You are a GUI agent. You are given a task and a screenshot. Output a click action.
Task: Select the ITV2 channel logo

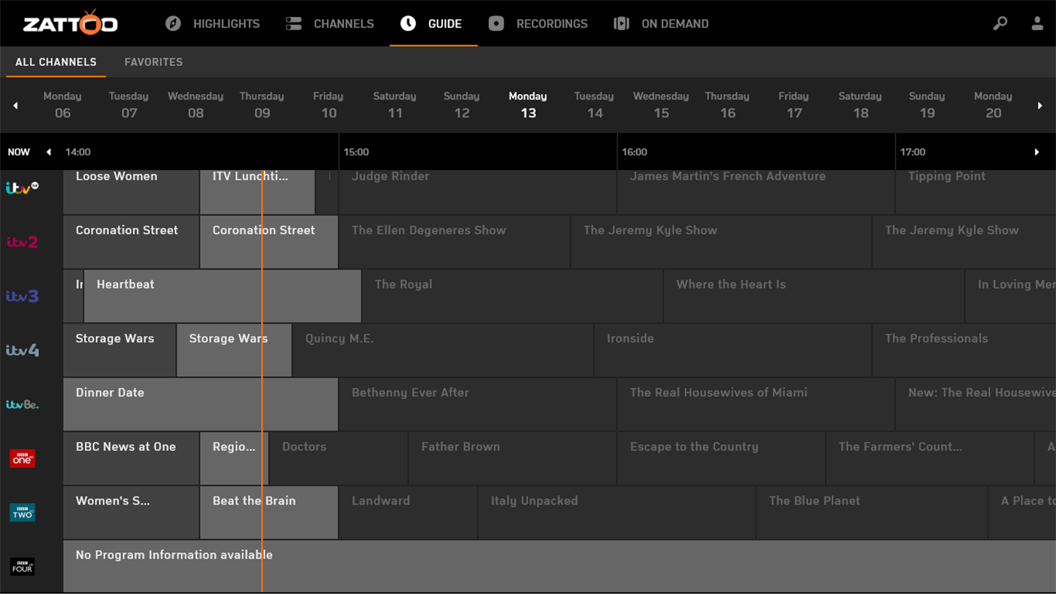coord(22,242)
